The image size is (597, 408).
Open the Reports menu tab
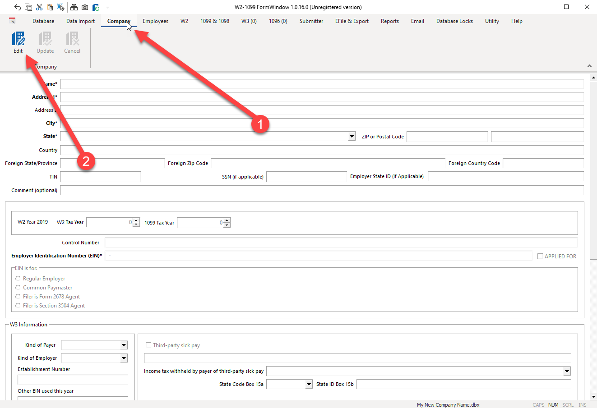pos(389,21)
